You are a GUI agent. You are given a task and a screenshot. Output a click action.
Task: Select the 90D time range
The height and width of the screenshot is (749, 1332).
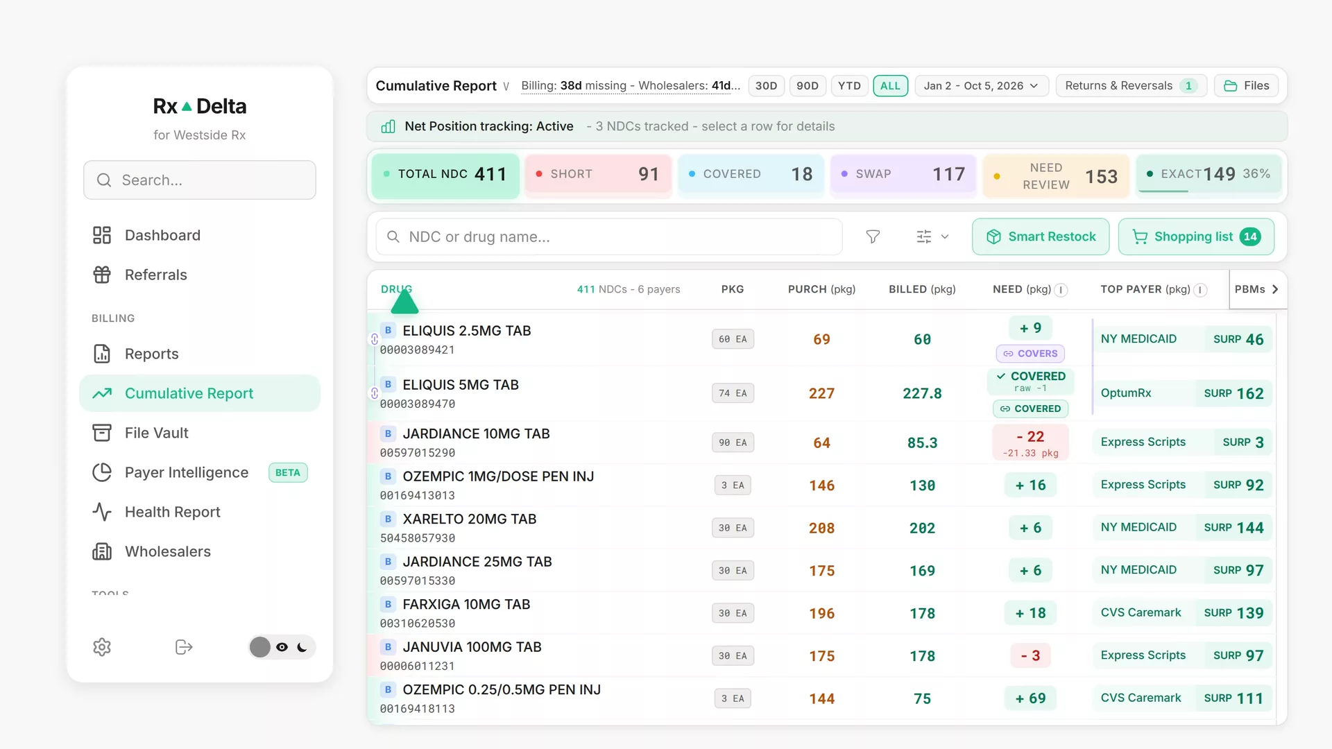pyautogui.click(x=808, y=86)
